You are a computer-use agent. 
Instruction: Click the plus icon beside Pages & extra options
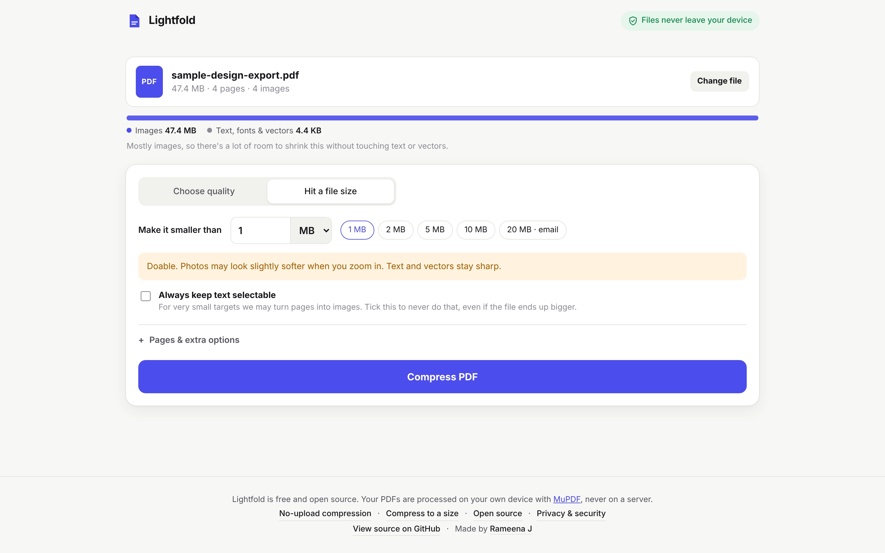[x=141, y=340]
